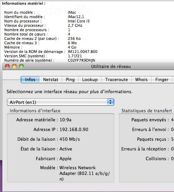Click the hardware address value 10:9a

point(65,120)
